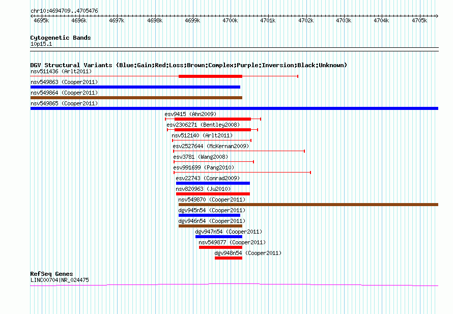Click the blue nsv549863 gain bar
453x314 pixels.
(135, 87)
